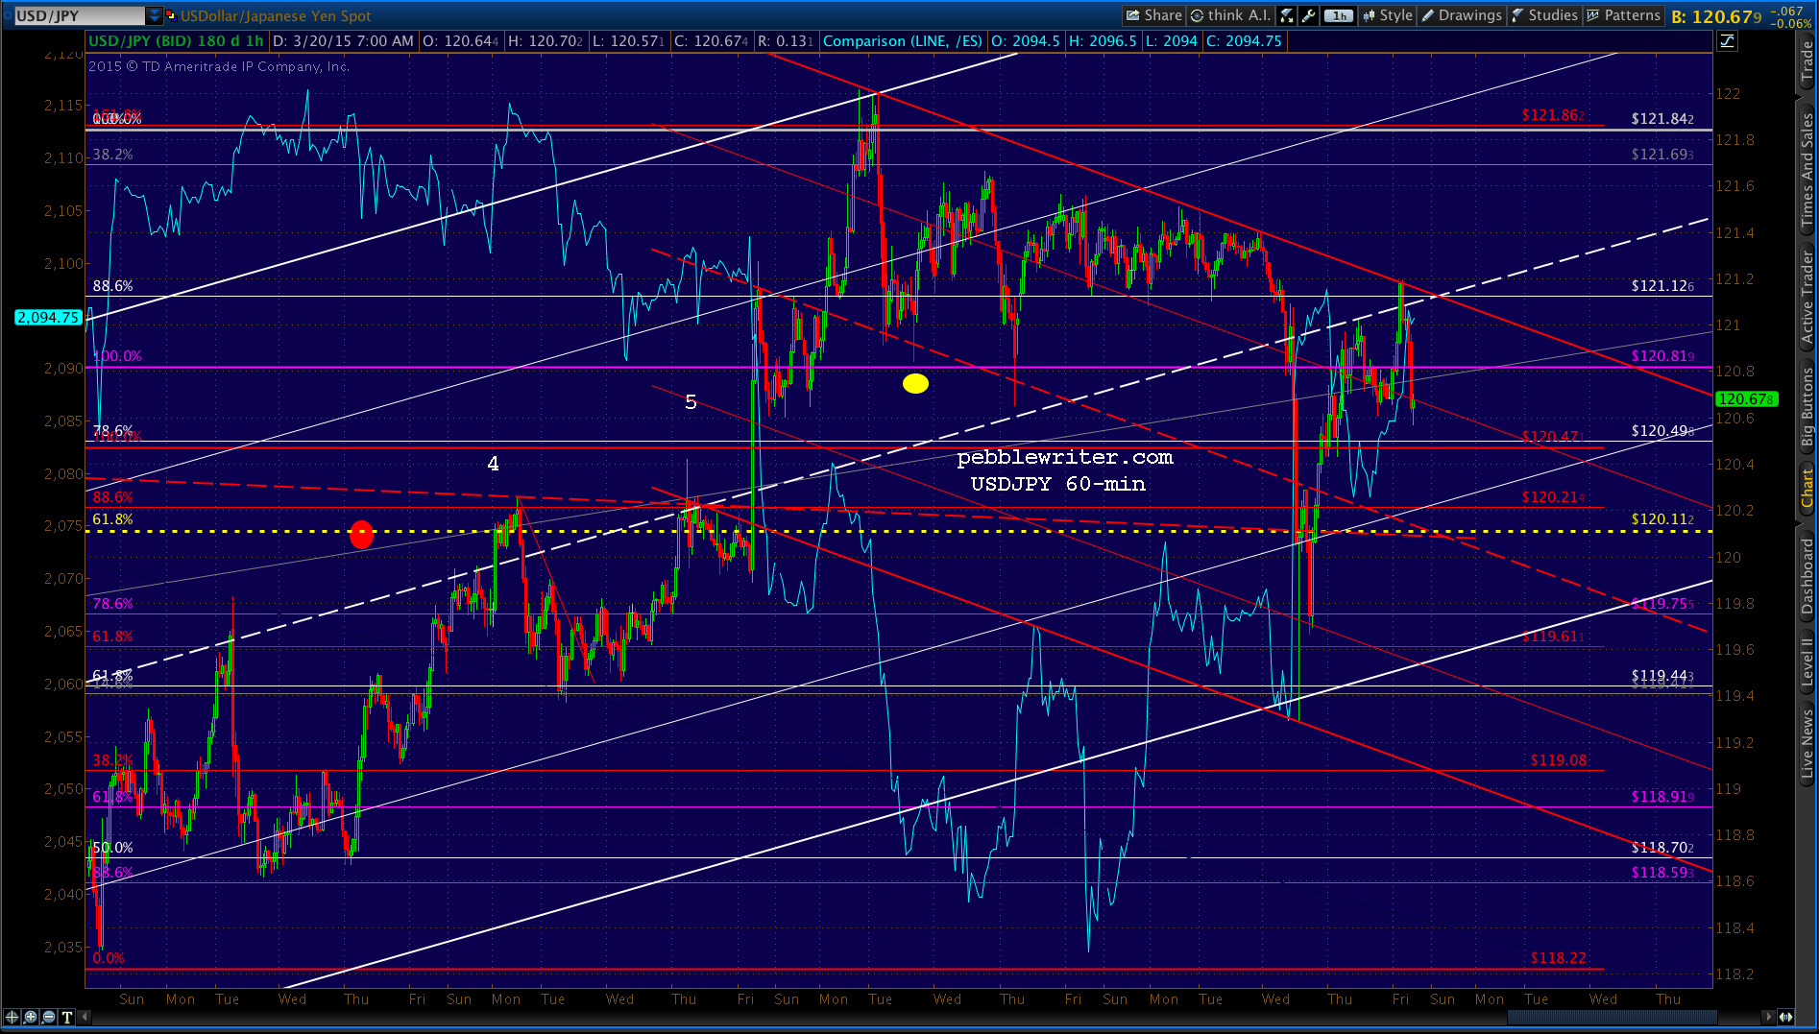Click the $119.08 red level label
The image size is (1819, 1034).
coord(1559,760)
